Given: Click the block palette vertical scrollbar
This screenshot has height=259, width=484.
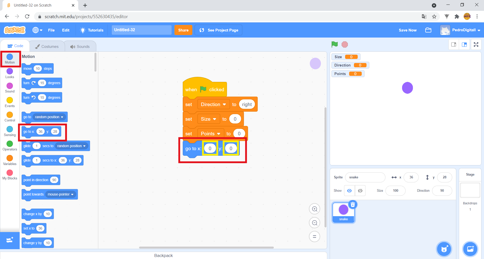Looking at the screenshot, I should click(96, 62).
